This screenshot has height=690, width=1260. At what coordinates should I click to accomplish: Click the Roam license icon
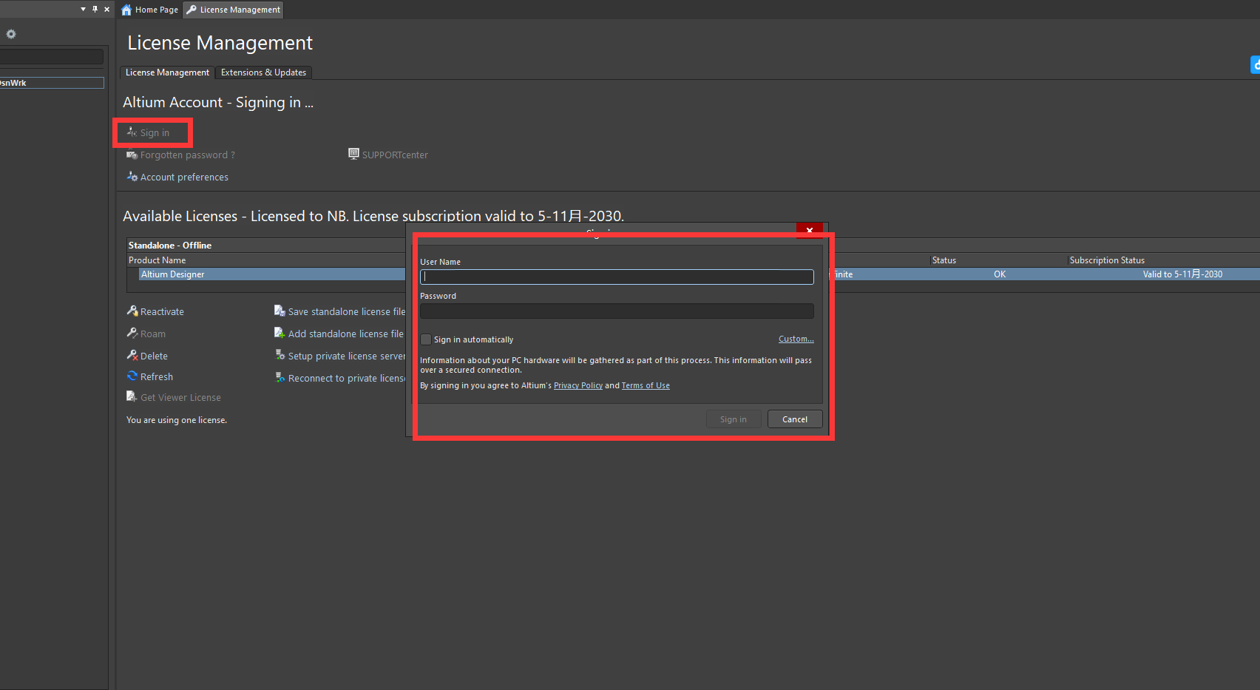point(132,333)
